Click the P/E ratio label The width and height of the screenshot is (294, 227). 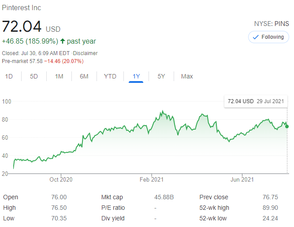(x=113, y=208)
